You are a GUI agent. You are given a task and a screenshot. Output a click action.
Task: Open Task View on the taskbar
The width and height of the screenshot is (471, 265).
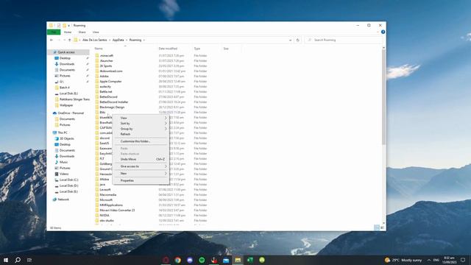pyautogui.click(x=29, y=260)
